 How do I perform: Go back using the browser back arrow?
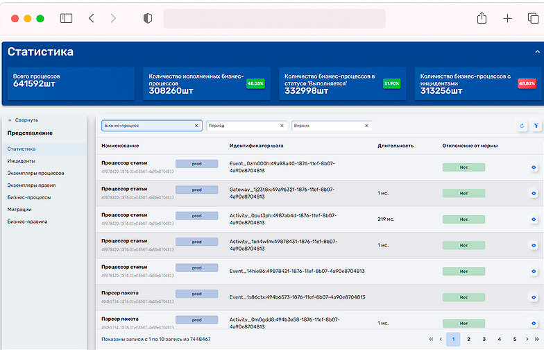[92, 18]
